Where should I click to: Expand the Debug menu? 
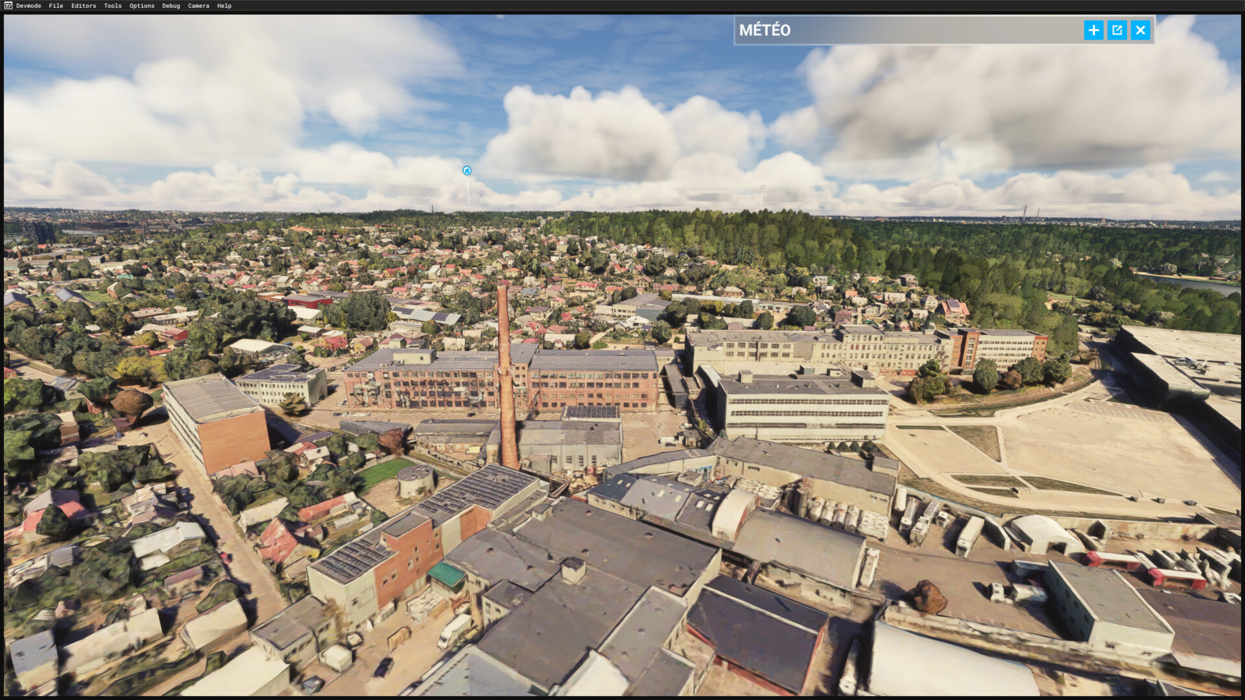tap(171, 6)
